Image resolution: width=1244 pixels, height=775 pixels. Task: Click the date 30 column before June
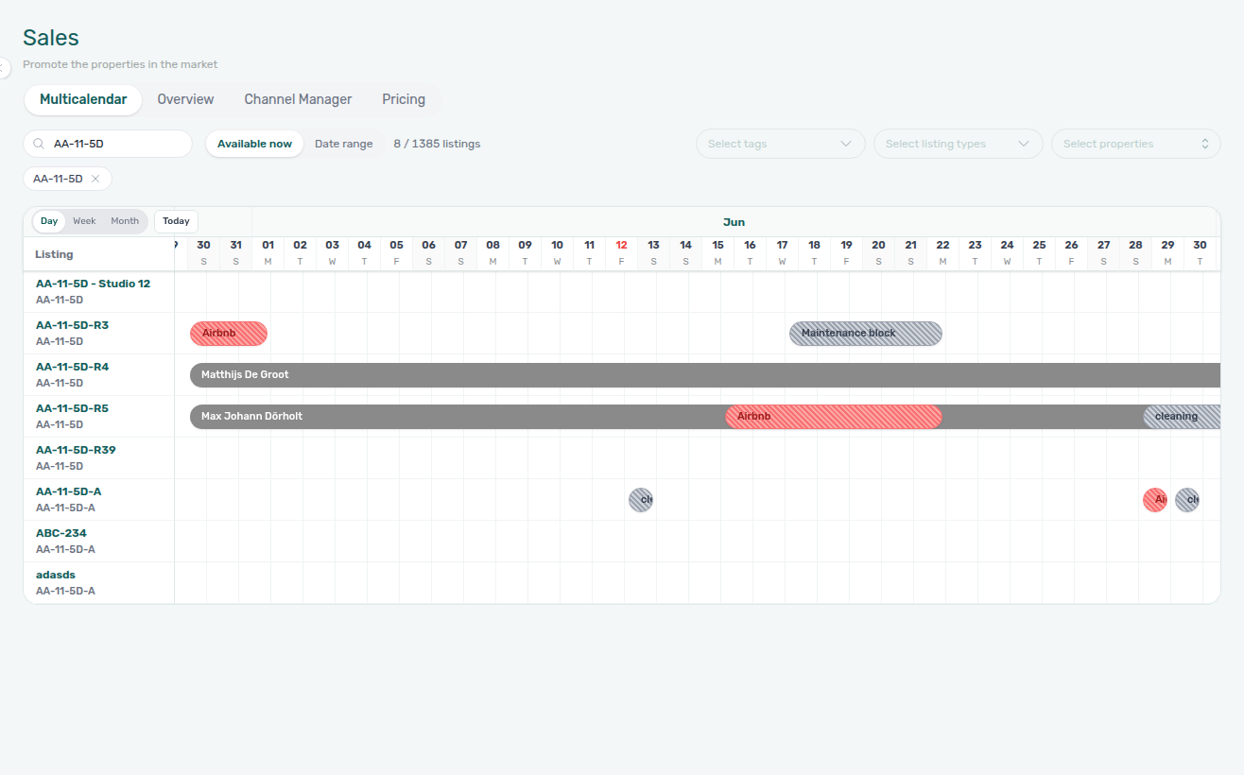pyautogui.click(x=203, y=251)
